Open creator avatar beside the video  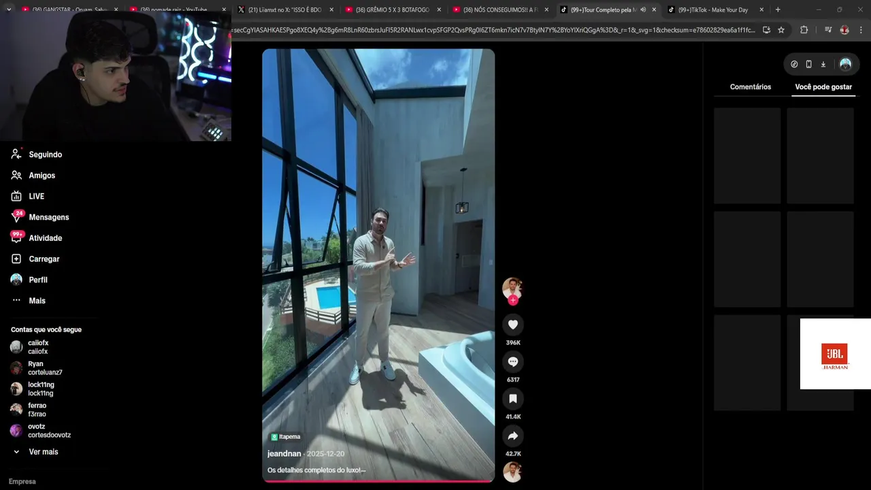(512, 287)
